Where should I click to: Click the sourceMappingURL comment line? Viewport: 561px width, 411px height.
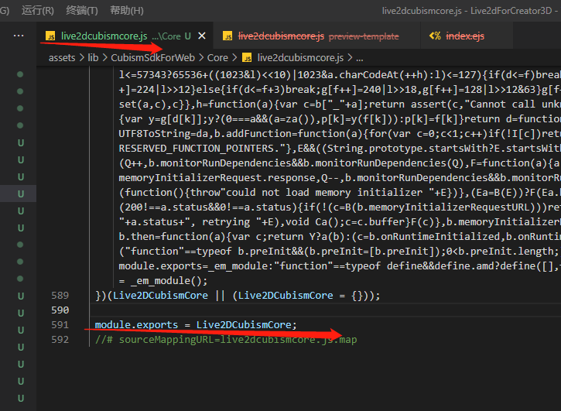226,339
